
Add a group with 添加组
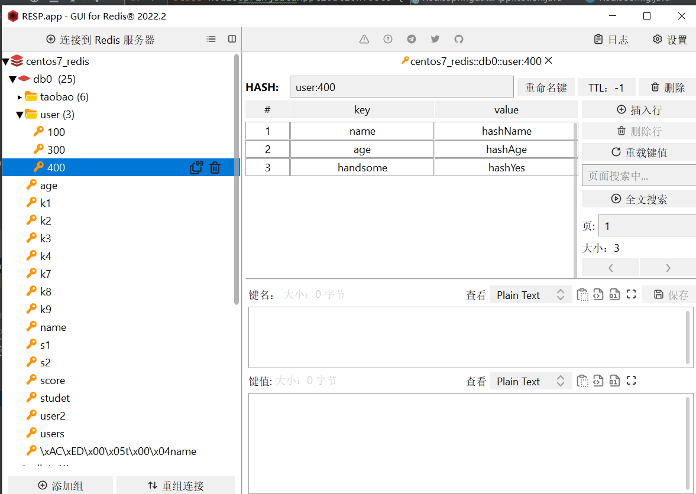tap(60, 486)
